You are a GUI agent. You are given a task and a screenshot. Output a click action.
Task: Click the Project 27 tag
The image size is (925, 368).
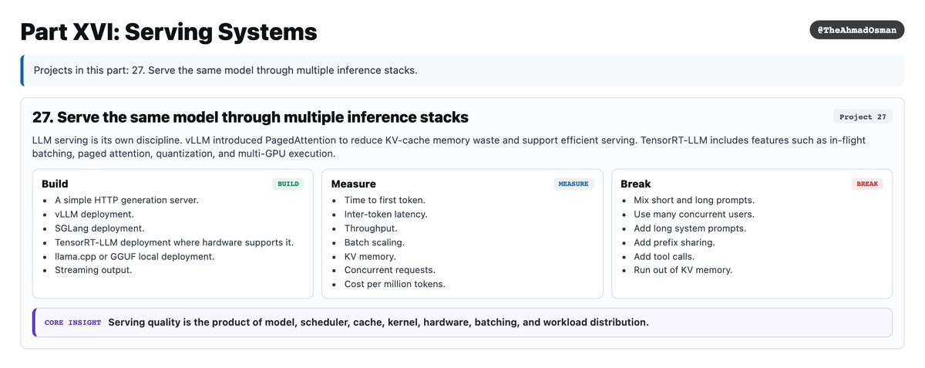click(x=863, y=117)
